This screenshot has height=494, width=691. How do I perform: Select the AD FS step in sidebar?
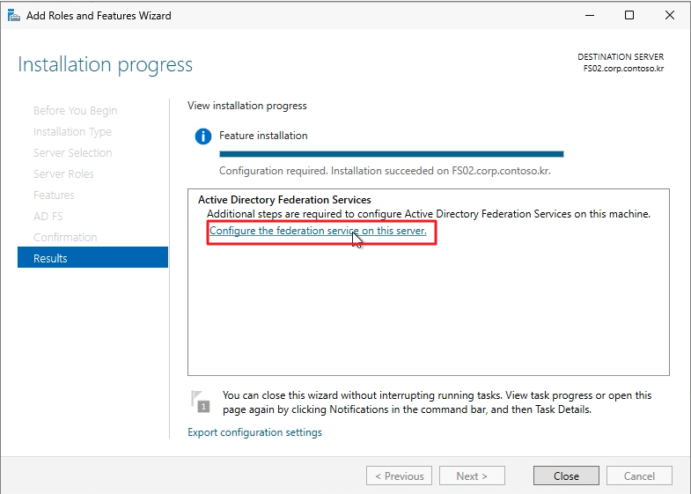pyautogui.click(x=48, y=216)
